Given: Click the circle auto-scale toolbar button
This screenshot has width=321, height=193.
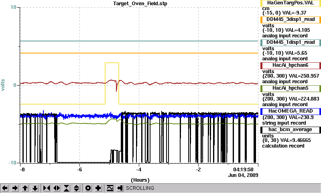Looking at the screenshot, I should (88, 188).
